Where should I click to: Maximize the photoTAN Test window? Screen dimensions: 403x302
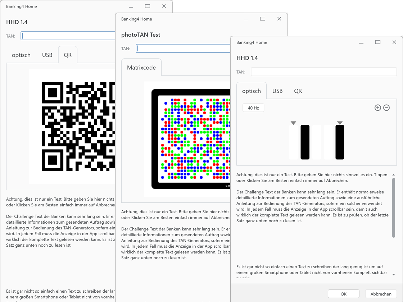(x=263, y=19)
